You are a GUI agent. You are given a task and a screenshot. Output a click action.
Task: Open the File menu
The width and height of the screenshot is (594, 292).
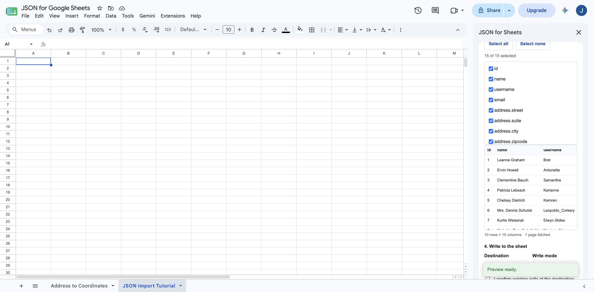[25, 16]
